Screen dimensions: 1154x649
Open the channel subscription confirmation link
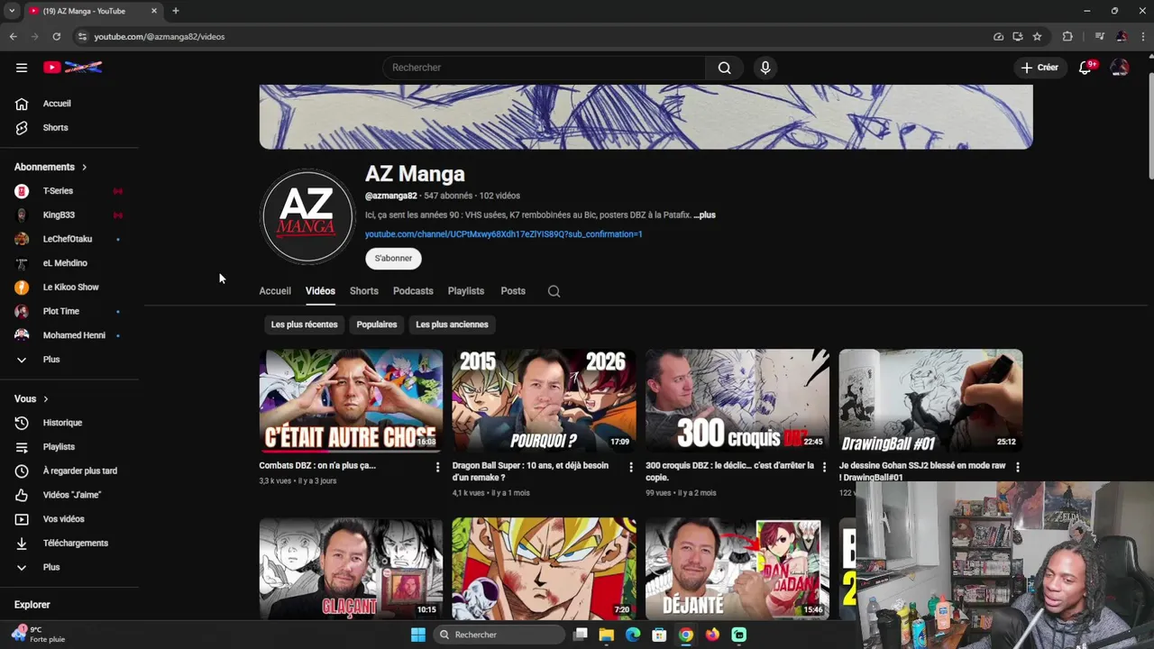click(503, 234)
